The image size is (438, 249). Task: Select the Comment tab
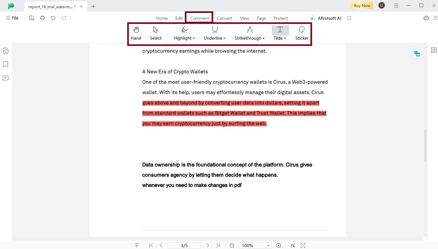(200, 18)
